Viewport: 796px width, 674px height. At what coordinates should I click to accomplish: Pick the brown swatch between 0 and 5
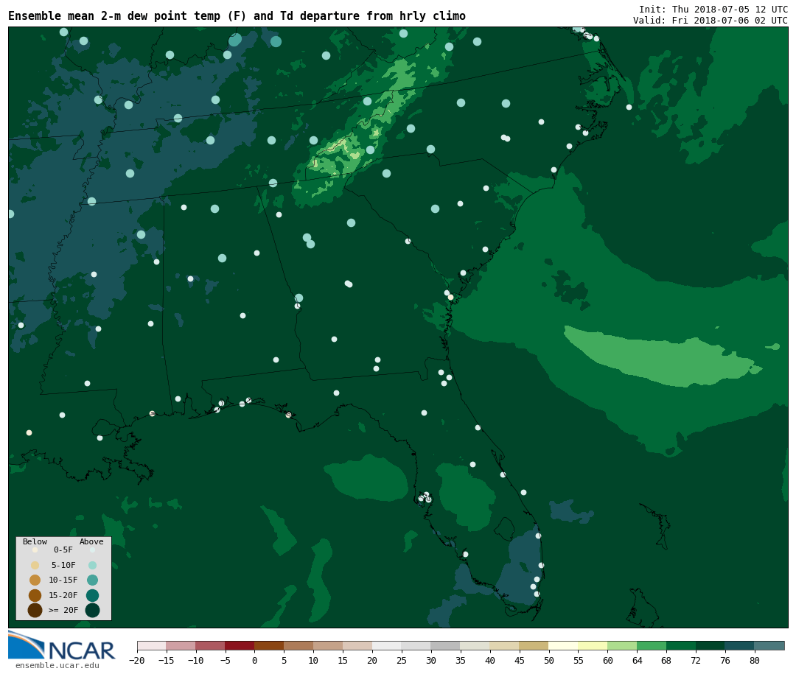pos(269,645)
